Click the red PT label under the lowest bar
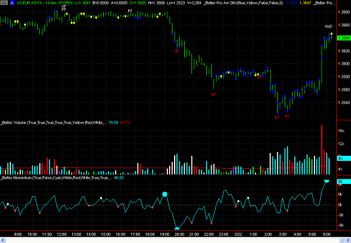 click(277, 118)
